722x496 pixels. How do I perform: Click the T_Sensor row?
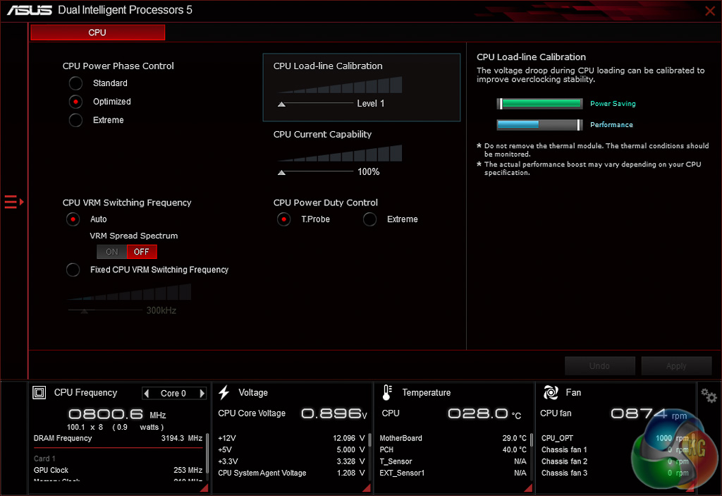pos(453,461)
